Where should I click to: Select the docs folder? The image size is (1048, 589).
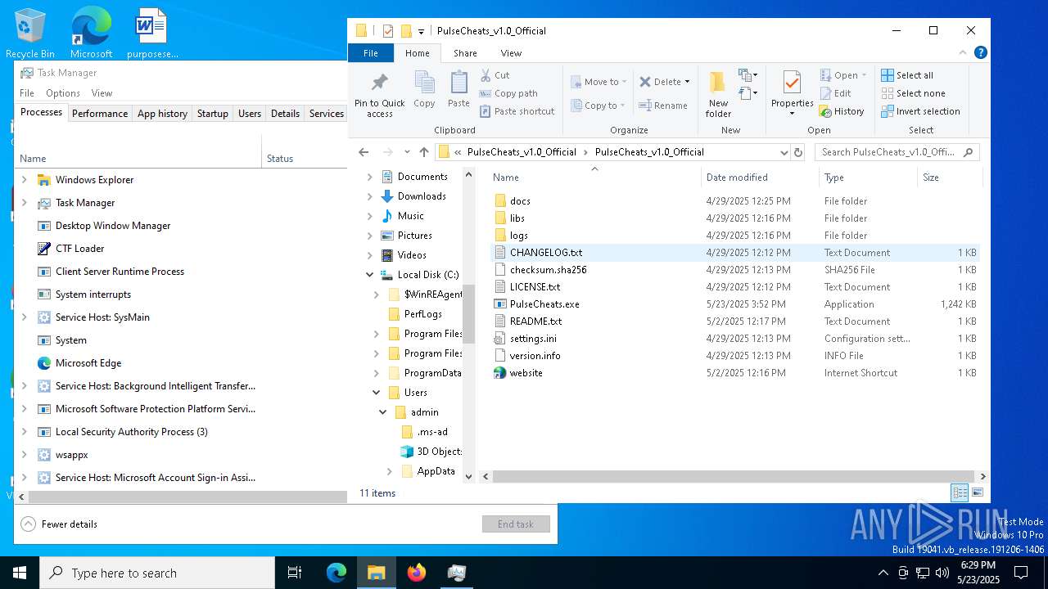pos(520,201)
